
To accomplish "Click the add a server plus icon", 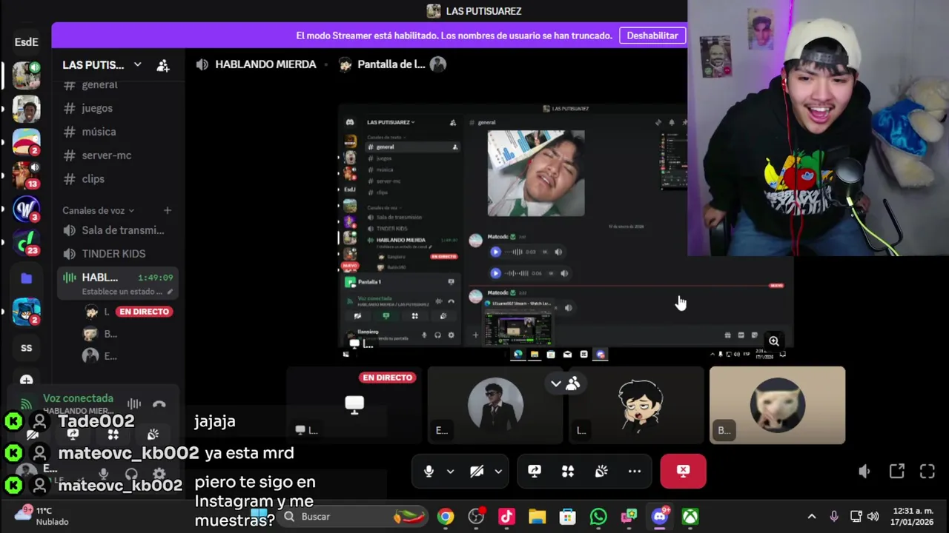I will pos(27,381).
